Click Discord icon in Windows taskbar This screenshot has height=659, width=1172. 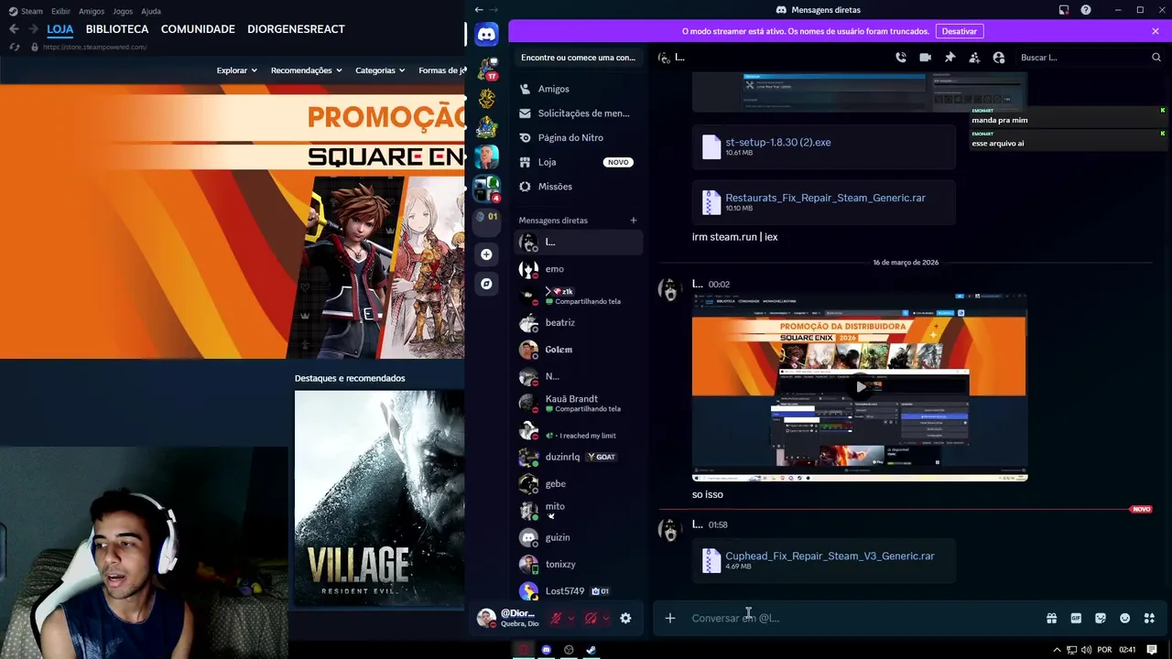[547, 650]
